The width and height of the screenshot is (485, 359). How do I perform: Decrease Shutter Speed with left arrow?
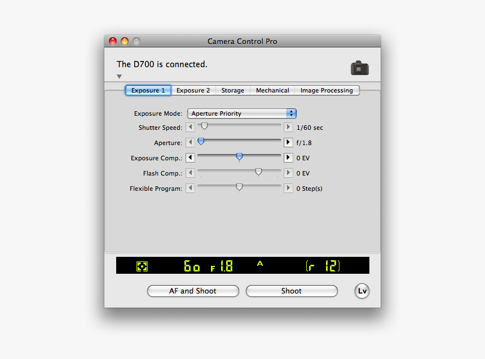(x=190, y=127)
